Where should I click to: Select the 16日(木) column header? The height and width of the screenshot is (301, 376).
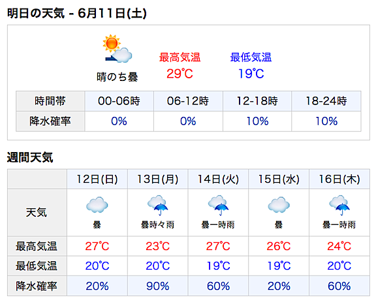(339, 179)
